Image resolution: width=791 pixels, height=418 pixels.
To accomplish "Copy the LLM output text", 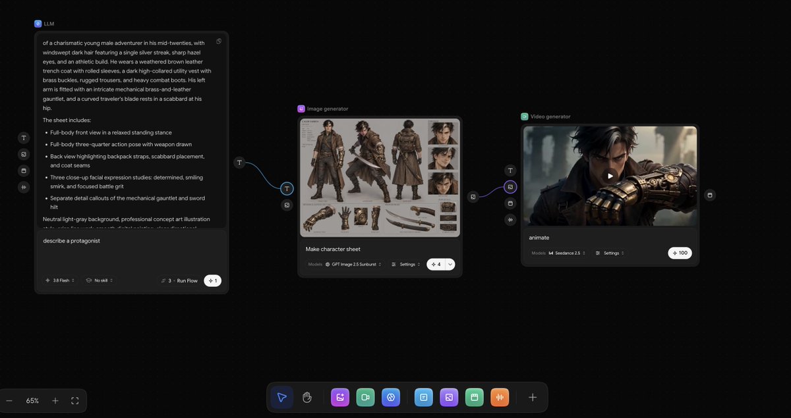I will [219, 41].
